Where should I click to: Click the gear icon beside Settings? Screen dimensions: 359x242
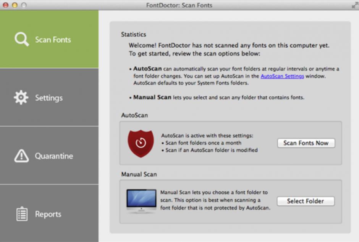[21, 98]
